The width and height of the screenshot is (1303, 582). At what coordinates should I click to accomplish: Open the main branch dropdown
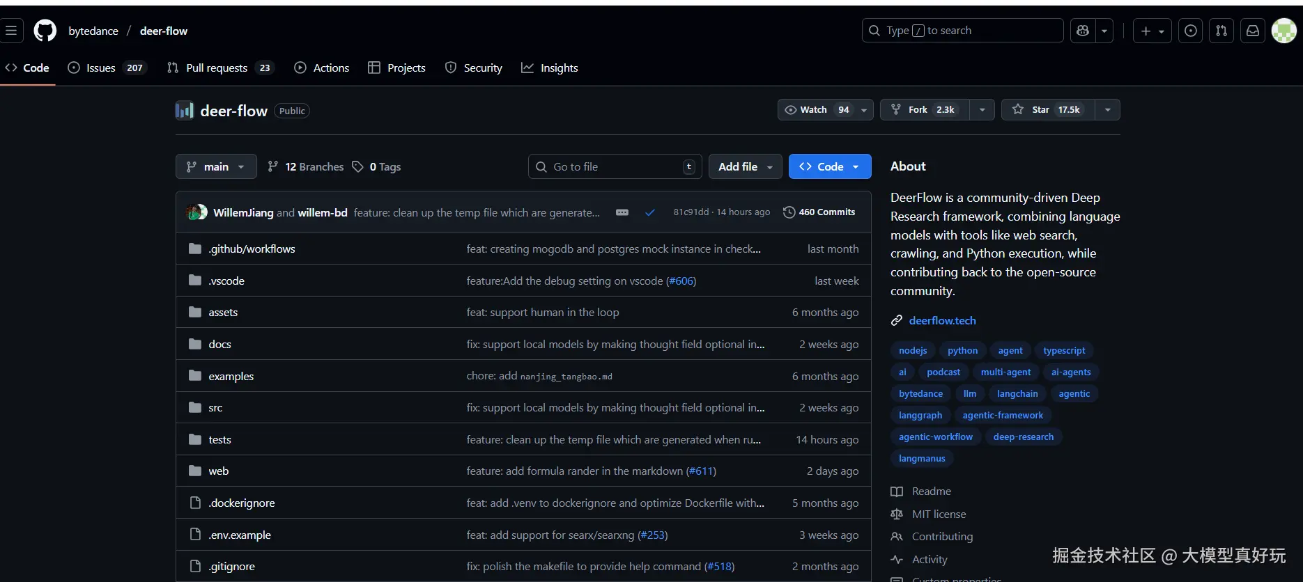pos(216,167)
